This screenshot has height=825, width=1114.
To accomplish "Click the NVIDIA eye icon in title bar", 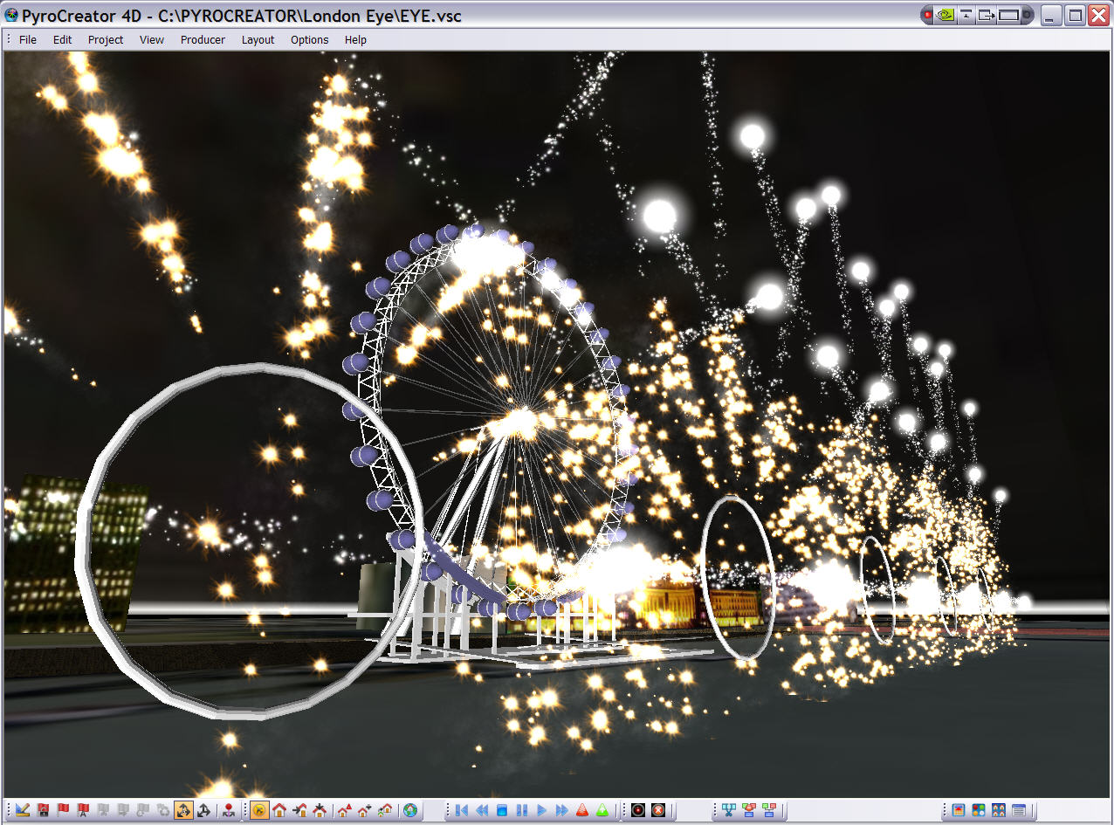I will pyautogui.click(x=945, y=15).
